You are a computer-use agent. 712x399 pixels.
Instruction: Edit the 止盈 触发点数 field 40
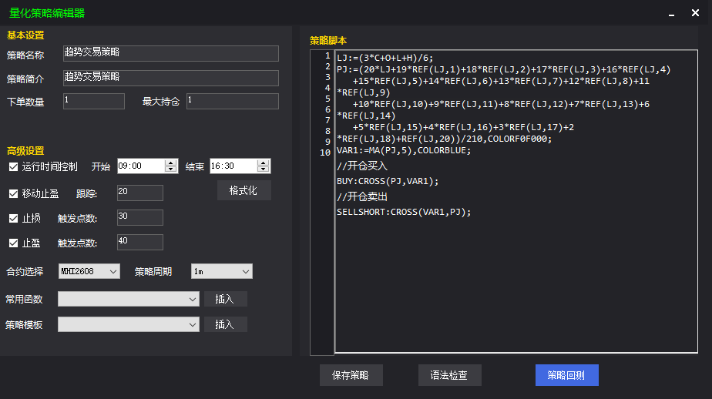(140, 242)
